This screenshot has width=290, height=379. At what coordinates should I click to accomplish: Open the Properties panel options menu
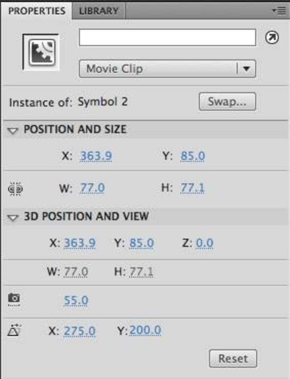click(x=279, y=11)
